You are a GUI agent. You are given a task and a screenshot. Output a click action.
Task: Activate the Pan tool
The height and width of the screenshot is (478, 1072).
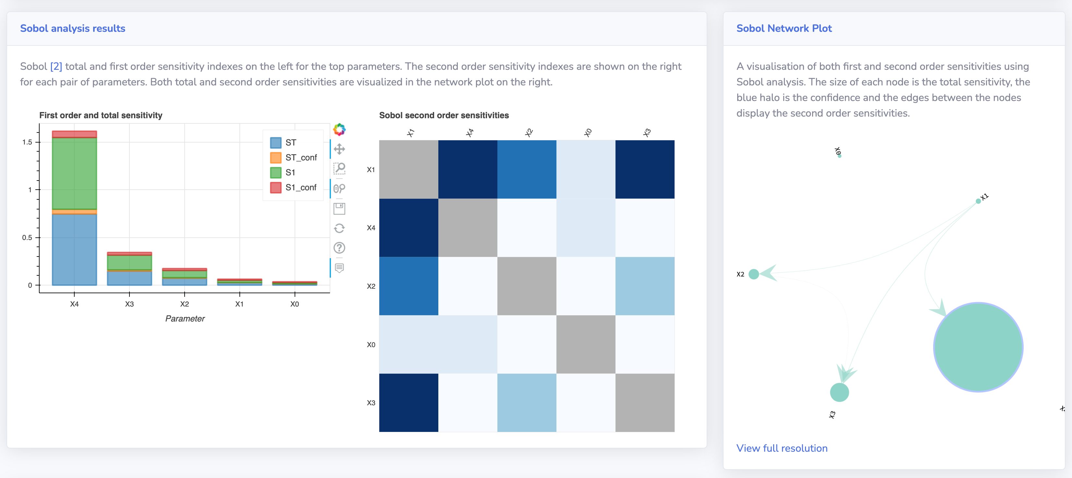pos(339,149)
